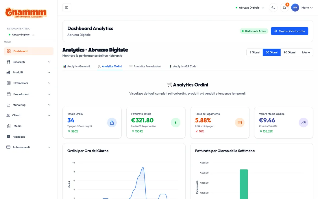
Task: Click Gestisci Ristorante button
Action: click(x=289, y=31)
